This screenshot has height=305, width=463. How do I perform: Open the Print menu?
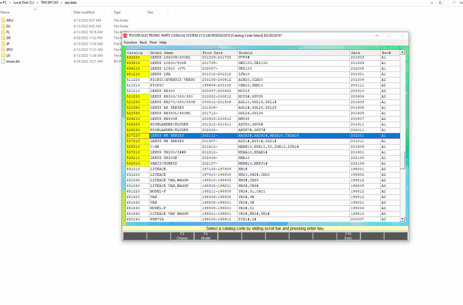[x=153, y=43]
